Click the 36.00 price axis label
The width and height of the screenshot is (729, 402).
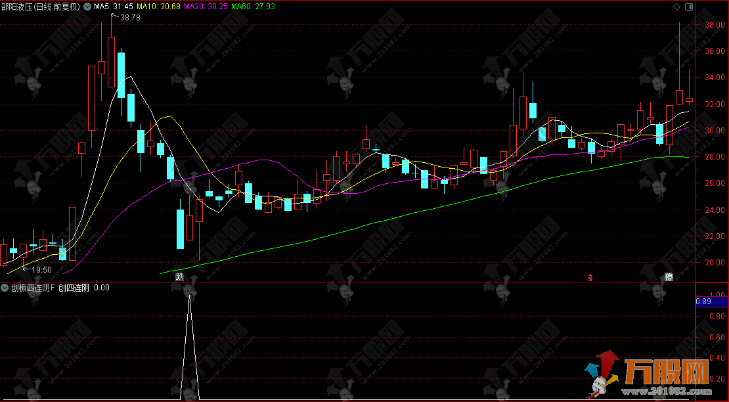(x=714, y=51)
